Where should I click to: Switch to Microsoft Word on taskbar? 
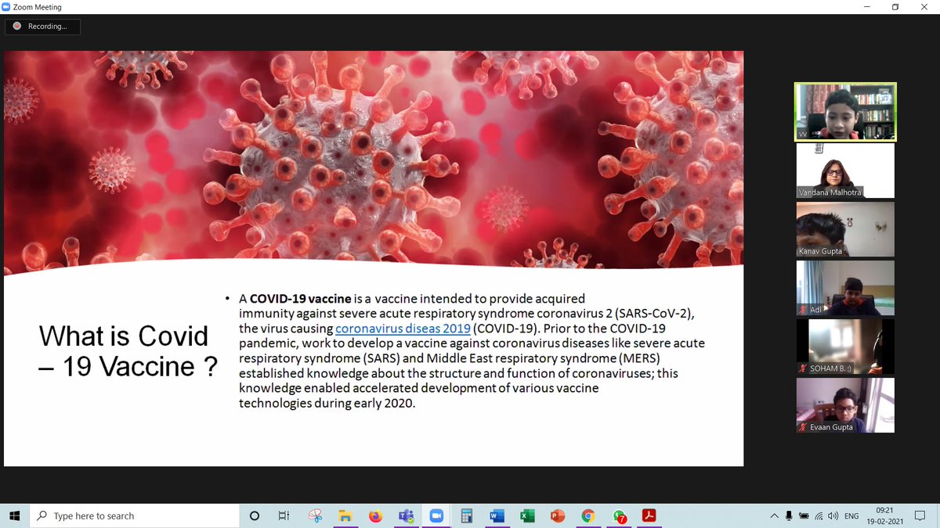[x=497, y=515]
